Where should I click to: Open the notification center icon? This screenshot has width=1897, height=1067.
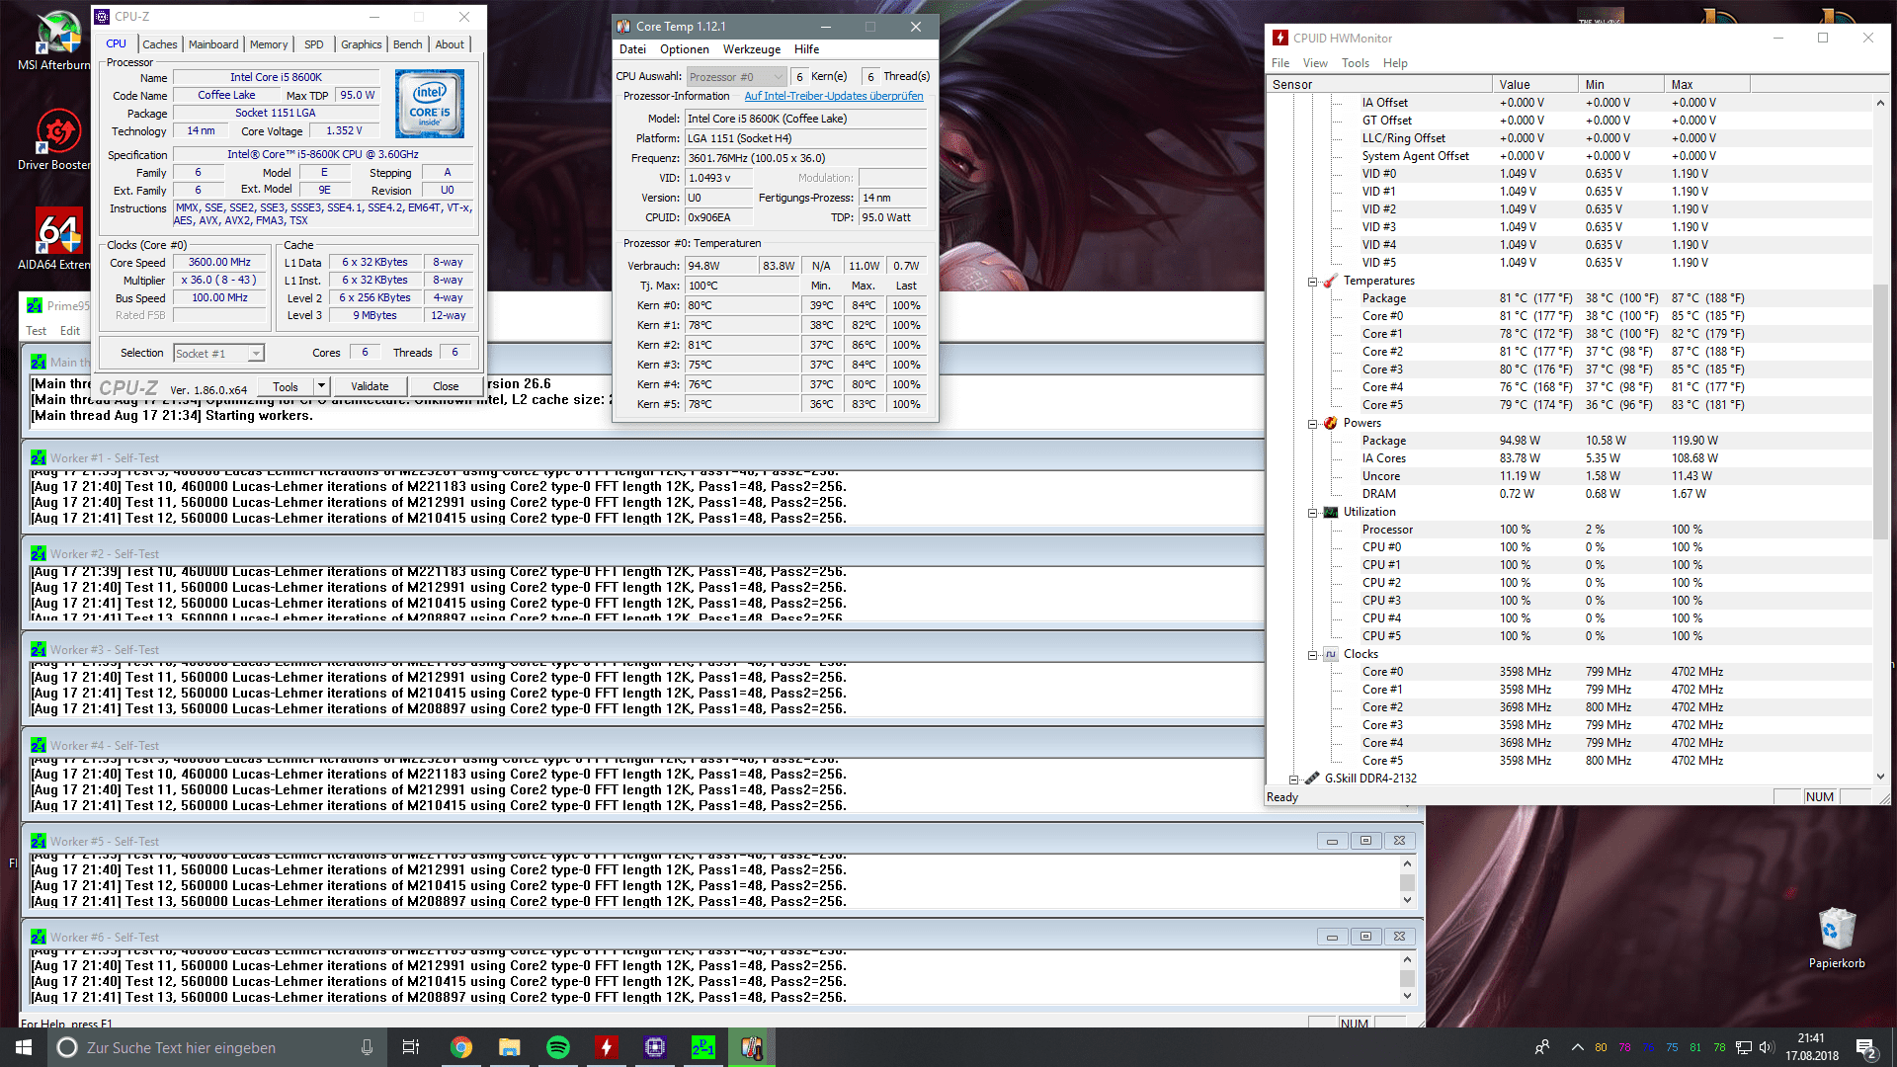point(1866,1047)
